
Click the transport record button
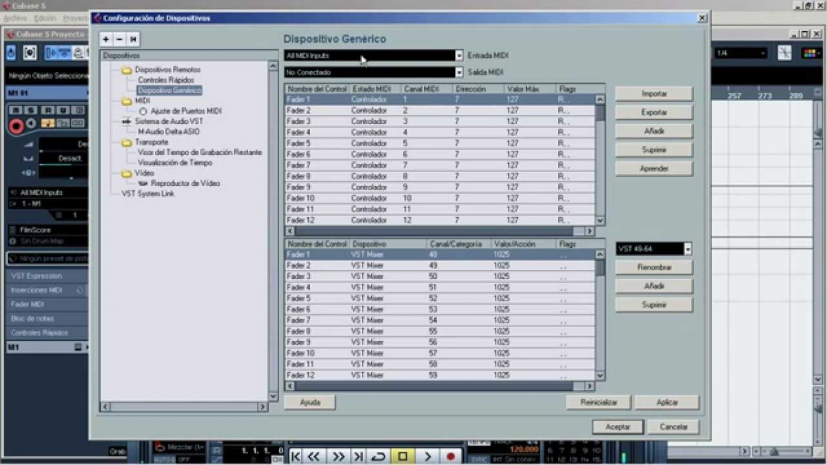451,456
